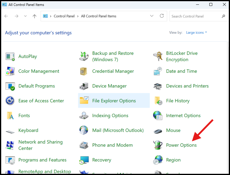The height and width of the screenshot is (175, 230).
Task: Go back using the Back arrow
Action: point(6,16)
